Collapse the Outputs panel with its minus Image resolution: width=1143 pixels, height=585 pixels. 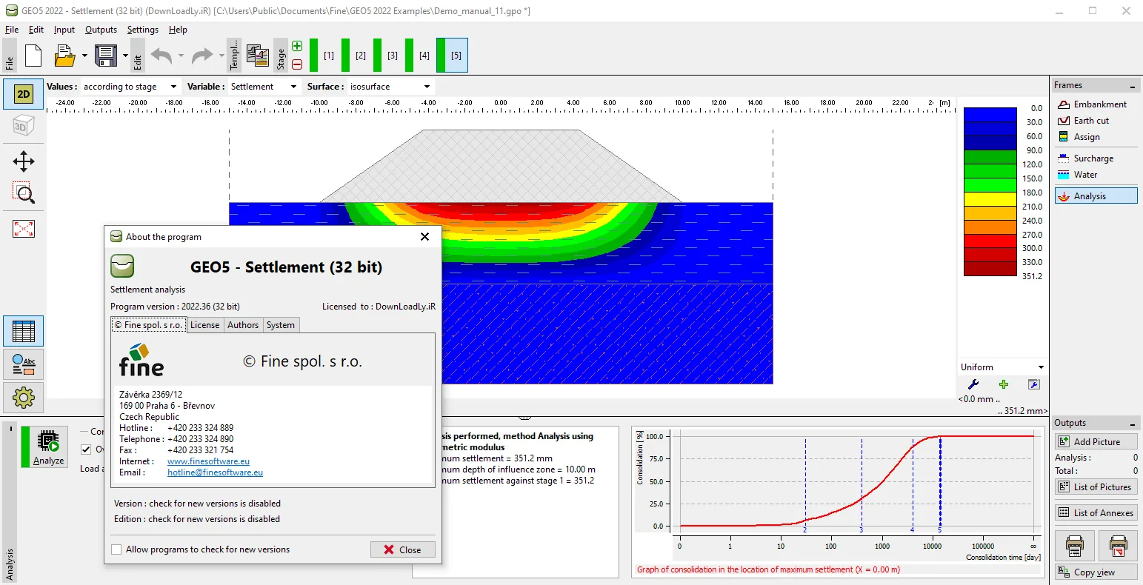[1133, 424]
